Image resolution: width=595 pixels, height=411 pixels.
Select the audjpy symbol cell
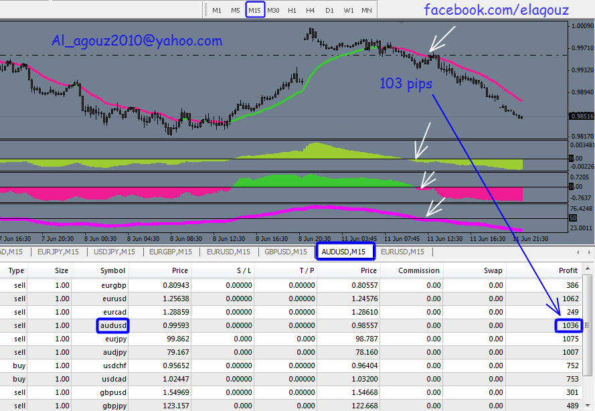click(114, 352)
